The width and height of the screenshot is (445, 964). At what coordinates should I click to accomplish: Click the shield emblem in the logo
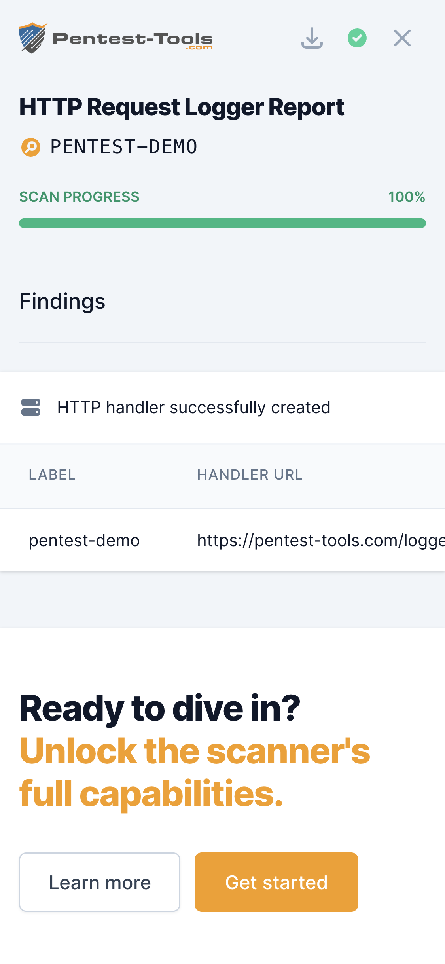(33, 38)
